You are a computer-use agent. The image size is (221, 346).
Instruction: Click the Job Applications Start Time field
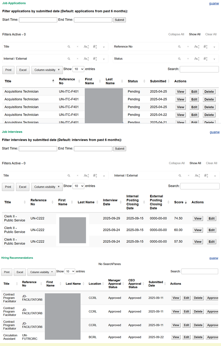(38, 20)
